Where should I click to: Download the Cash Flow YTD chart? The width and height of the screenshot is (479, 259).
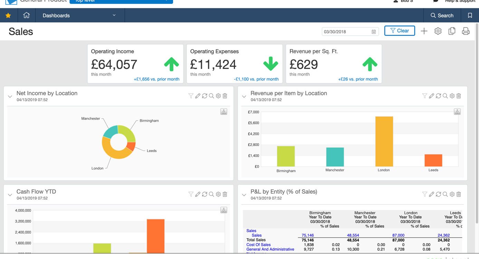tap(224, 210)
